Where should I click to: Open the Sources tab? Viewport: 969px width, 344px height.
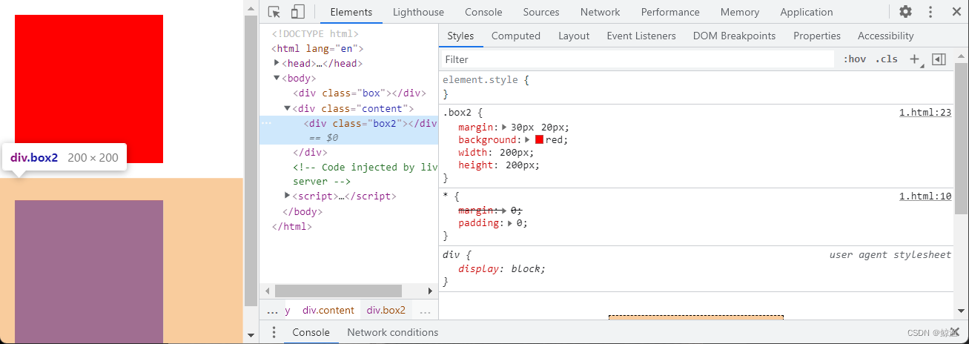(x=541, y=12)
